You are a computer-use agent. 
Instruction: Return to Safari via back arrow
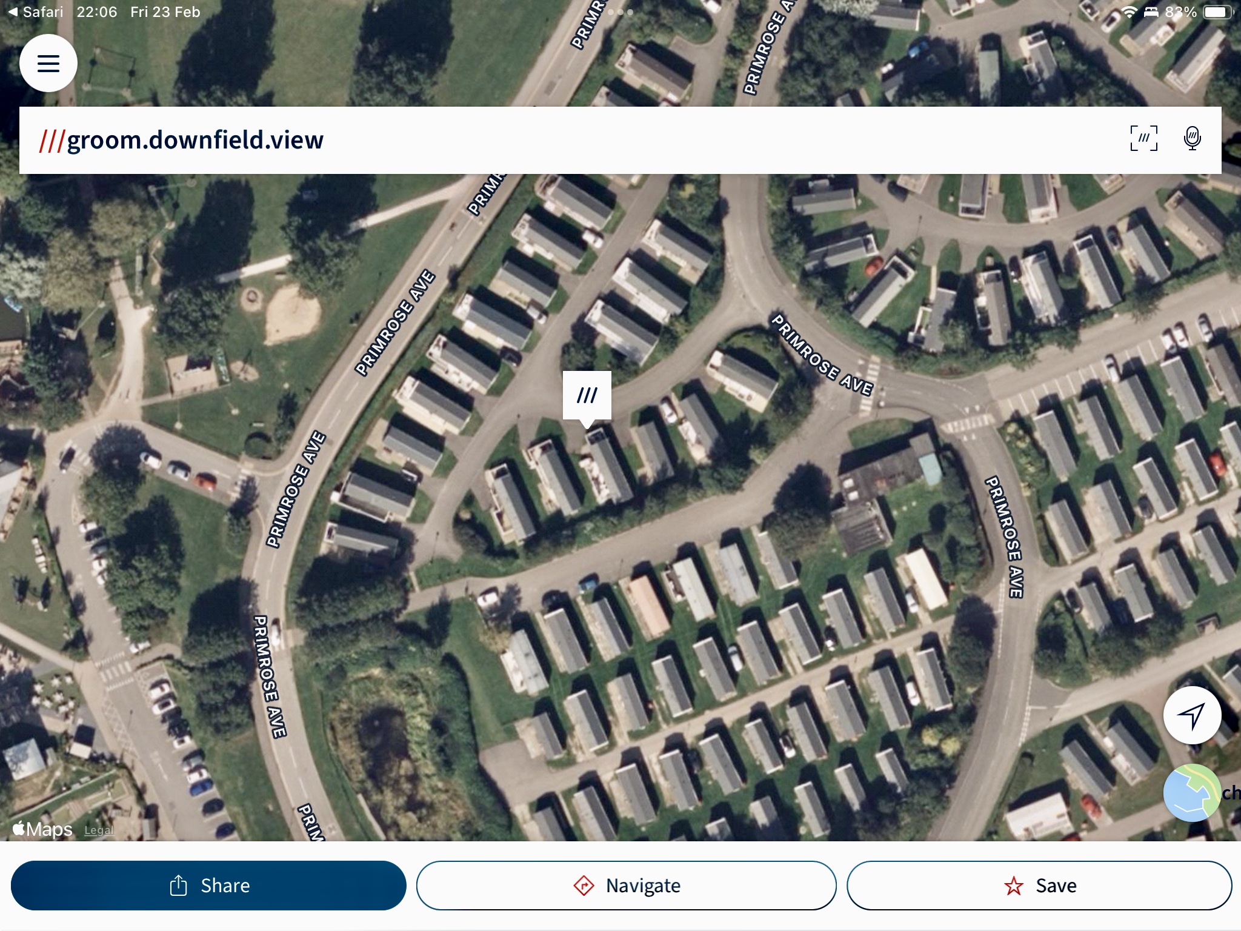click(35, 12)
